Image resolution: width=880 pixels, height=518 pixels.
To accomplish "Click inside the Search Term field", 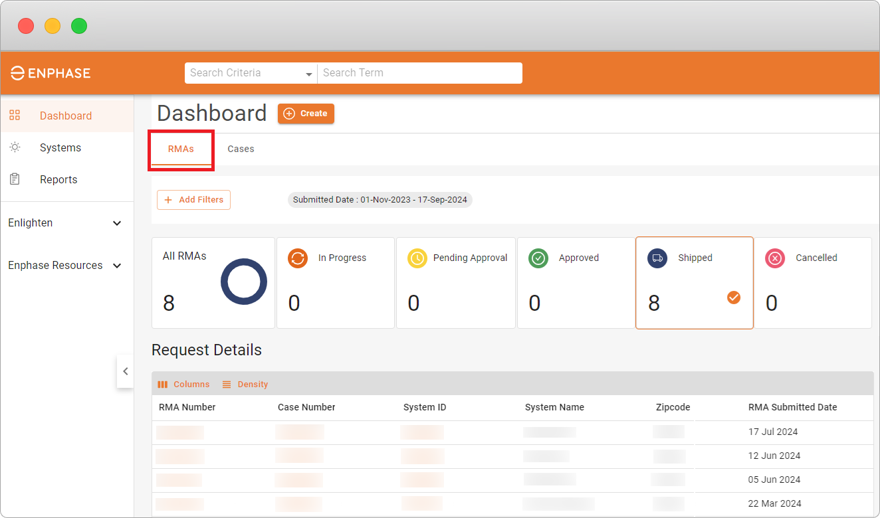I will pyautogui.click(x=420, y=73).
